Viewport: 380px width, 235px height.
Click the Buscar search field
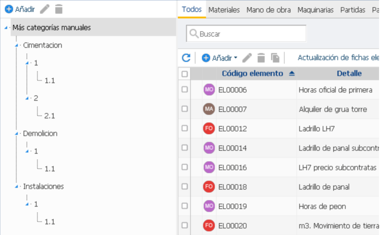pyautogui.click(x=246, y=34)
